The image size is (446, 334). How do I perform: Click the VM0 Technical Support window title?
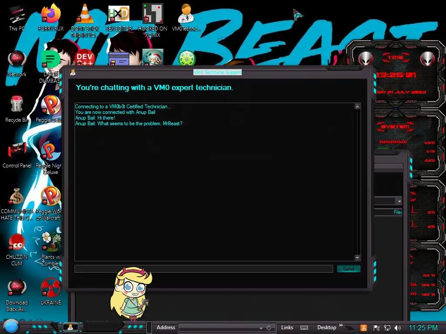[x=217, y=72]
